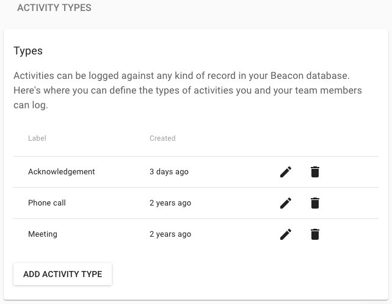Click the Label column header

point(37,138)
